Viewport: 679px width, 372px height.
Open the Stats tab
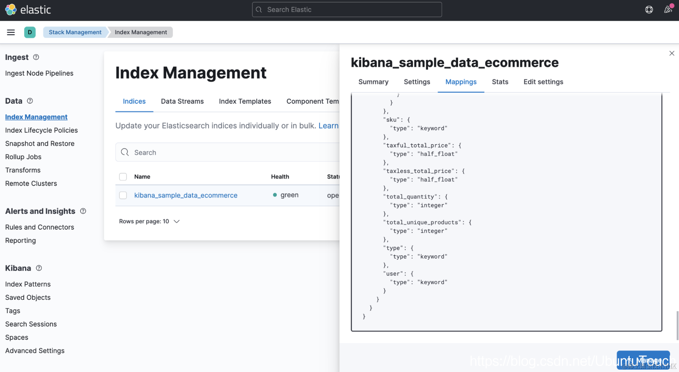coord(500,82)
